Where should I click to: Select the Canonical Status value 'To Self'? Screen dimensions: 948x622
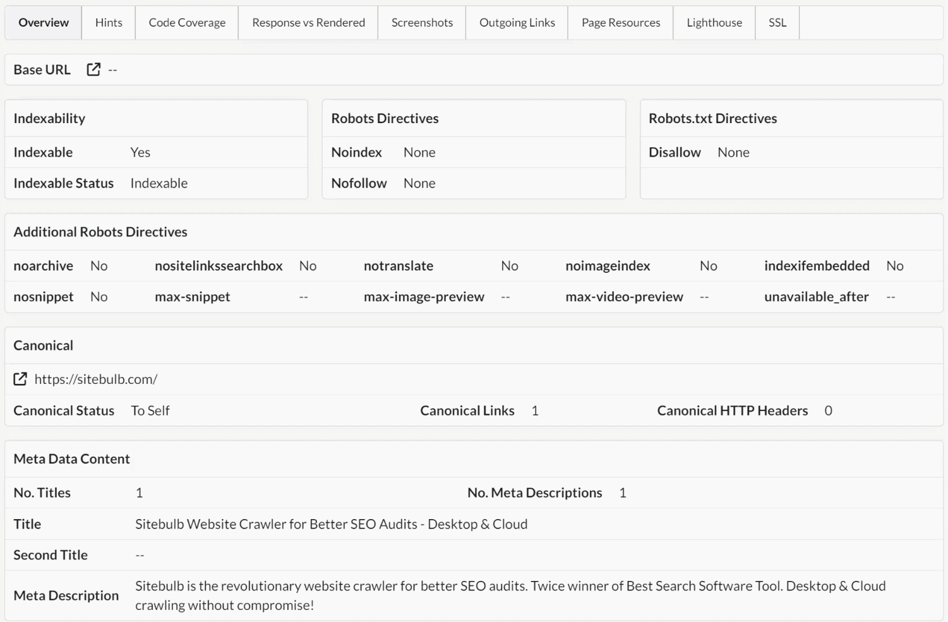[150, 410]
